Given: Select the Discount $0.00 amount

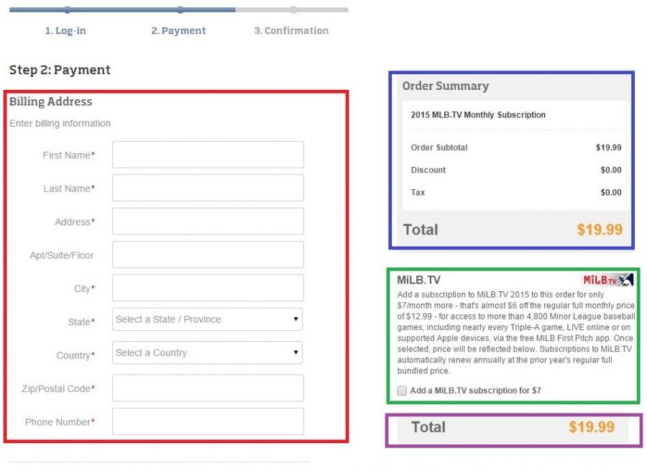Looking at the screenshot, I should (x=611, y=170).
